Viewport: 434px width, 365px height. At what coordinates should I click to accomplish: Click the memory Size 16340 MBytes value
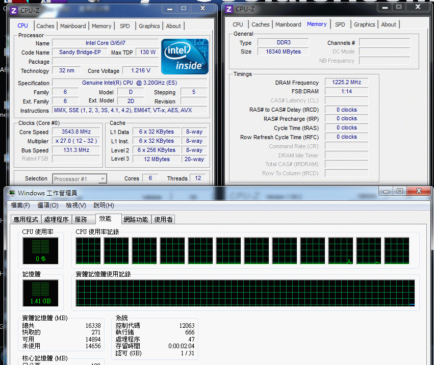[x=284, y=51]
